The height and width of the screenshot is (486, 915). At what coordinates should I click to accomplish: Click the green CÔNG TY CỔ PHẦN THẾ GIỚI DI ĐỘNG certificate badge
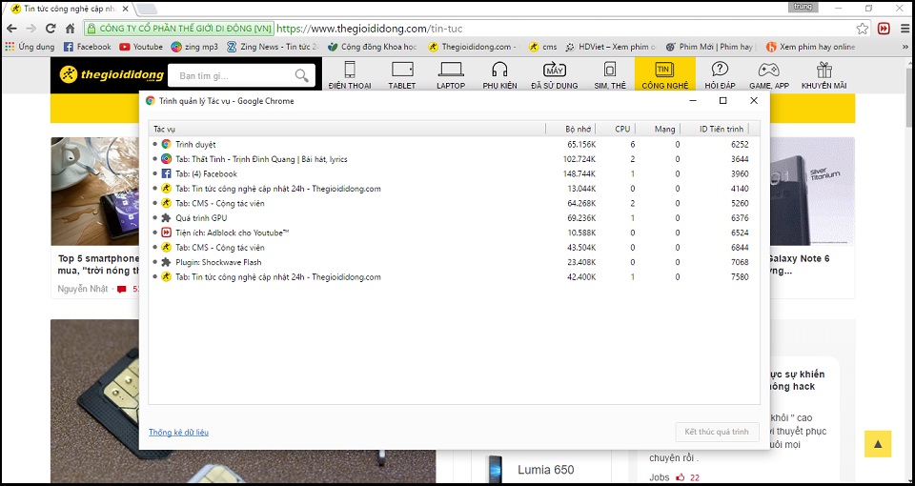[179, 29]
